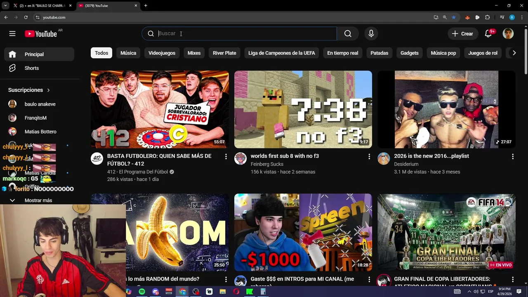Click the YouTube logo

coord(40,34)
